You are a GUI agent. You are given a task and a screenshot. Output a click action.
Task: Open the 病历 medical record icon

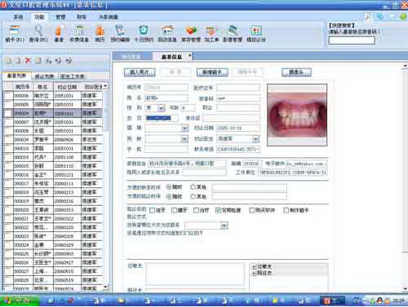(x=100, y=34)
